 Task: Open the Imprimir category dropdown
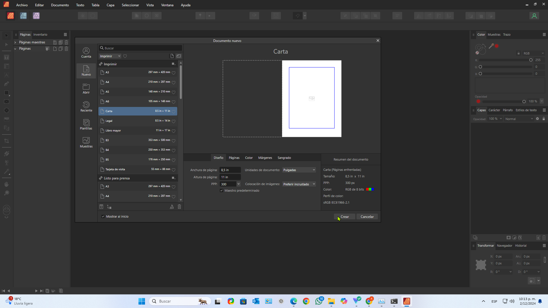tap(110, 56)
